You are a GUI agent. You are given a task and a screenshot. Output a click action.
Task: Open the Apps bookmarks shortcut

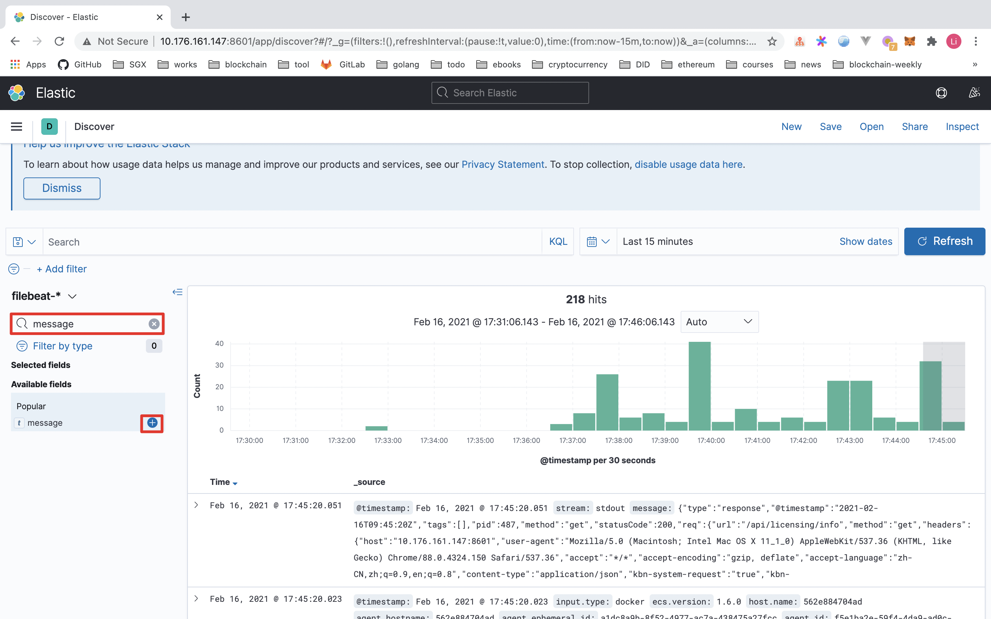(x=28, y=64)
